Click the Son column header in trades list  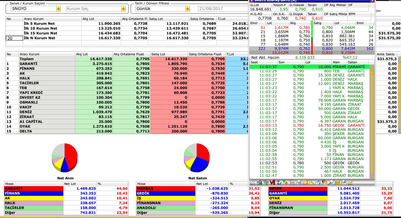pos(290,62)
